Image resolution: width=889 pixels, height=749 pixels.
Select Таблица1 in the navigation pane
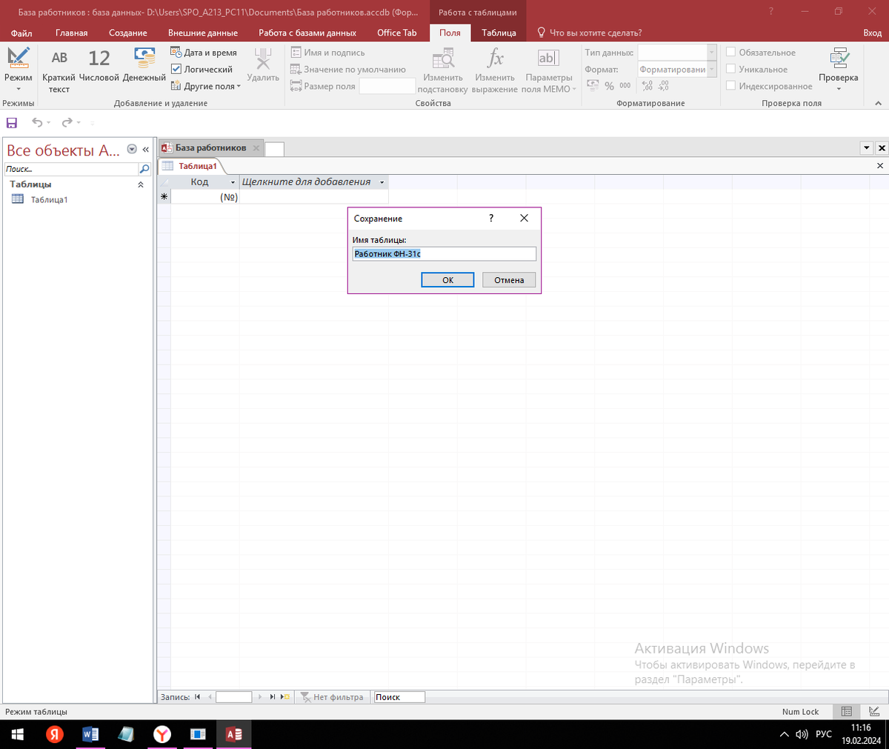click(49, 199)
